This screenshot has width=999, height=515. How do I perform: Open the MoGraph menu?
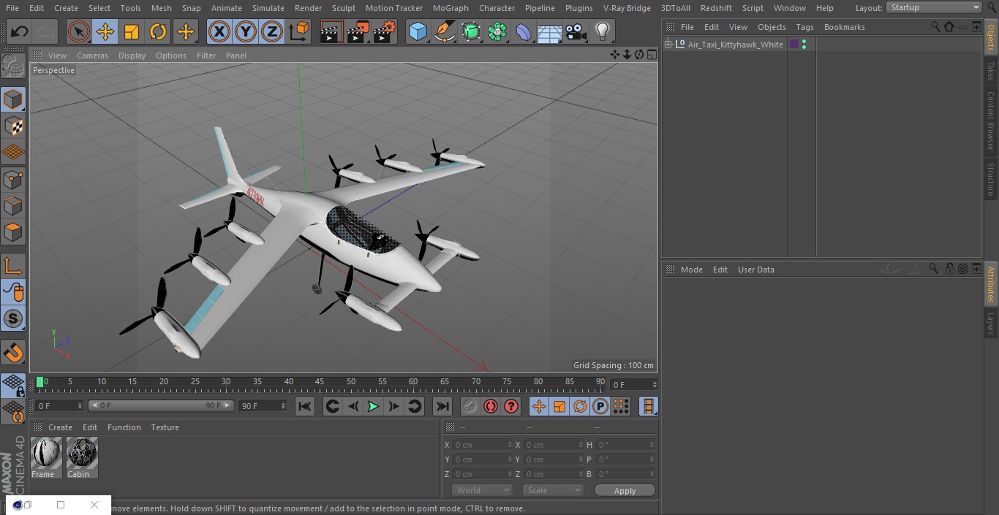pyautogui.click(x=451, y=8)
